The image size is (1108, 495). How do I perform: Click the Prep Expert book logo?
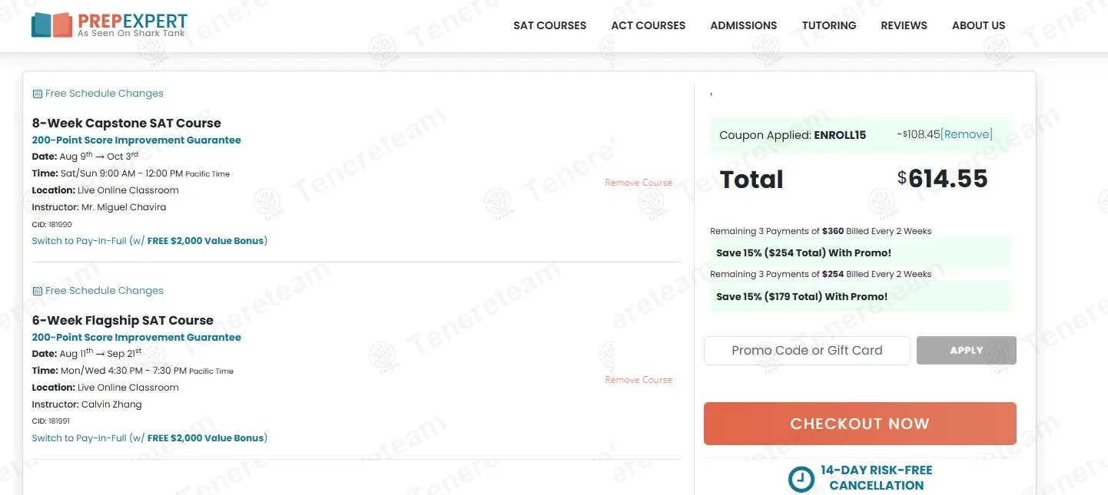[51, 25]
